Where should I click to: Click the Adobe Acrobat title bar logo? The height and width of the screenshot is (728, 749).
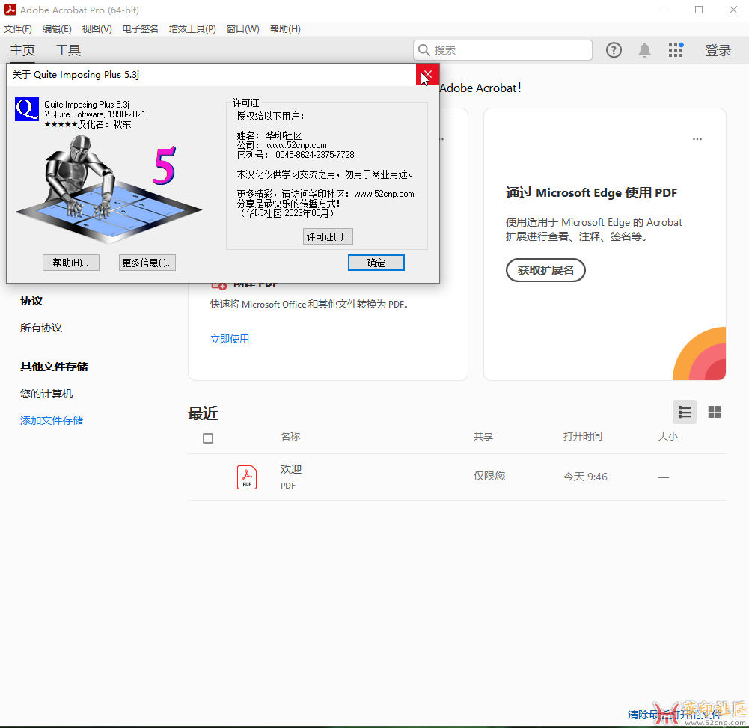(x=10, y=10)
